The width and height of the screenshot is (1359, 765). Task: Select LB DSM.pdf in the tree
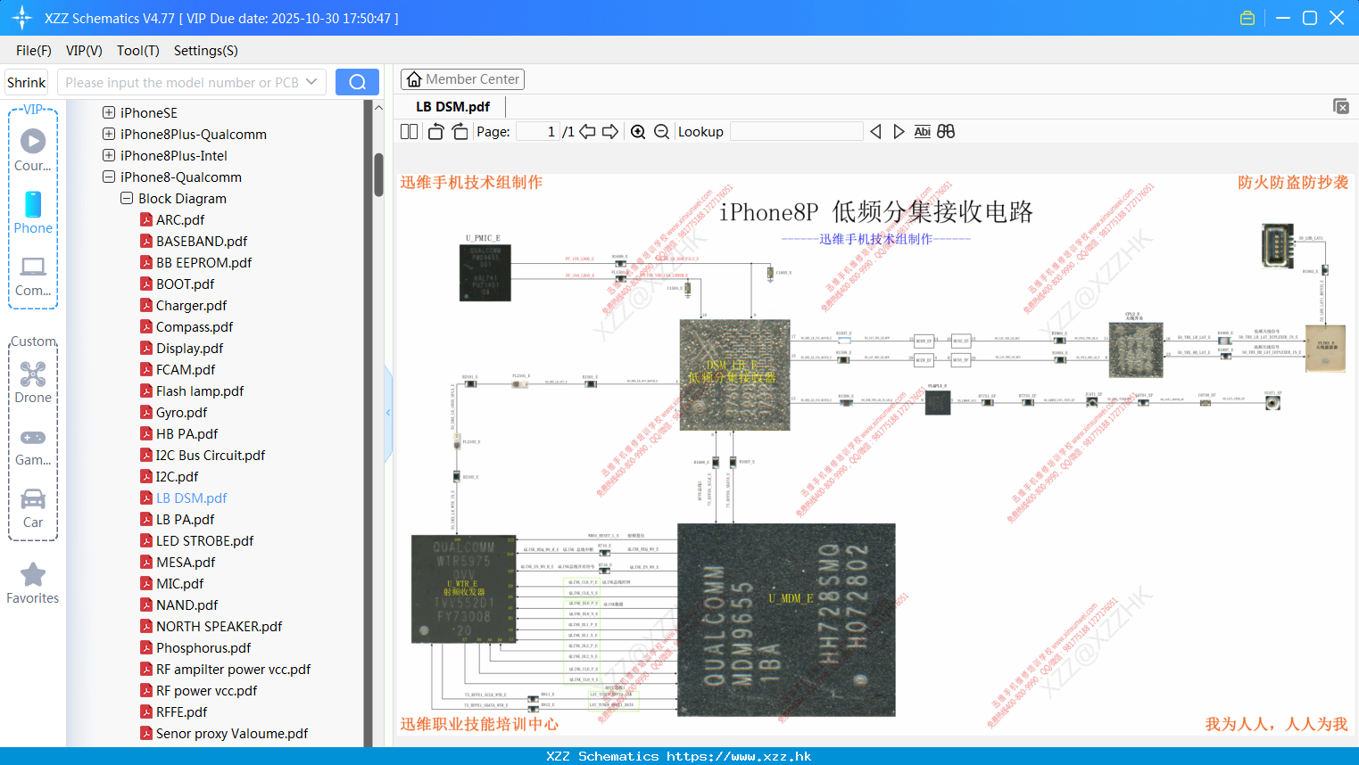(191, 498)
